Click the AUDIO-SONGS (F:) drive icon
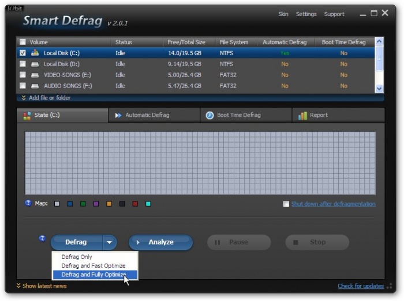 [x=35, y=86]
